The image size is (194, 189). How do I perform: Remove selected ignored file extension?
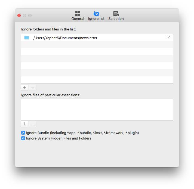(x=33, y=124)
